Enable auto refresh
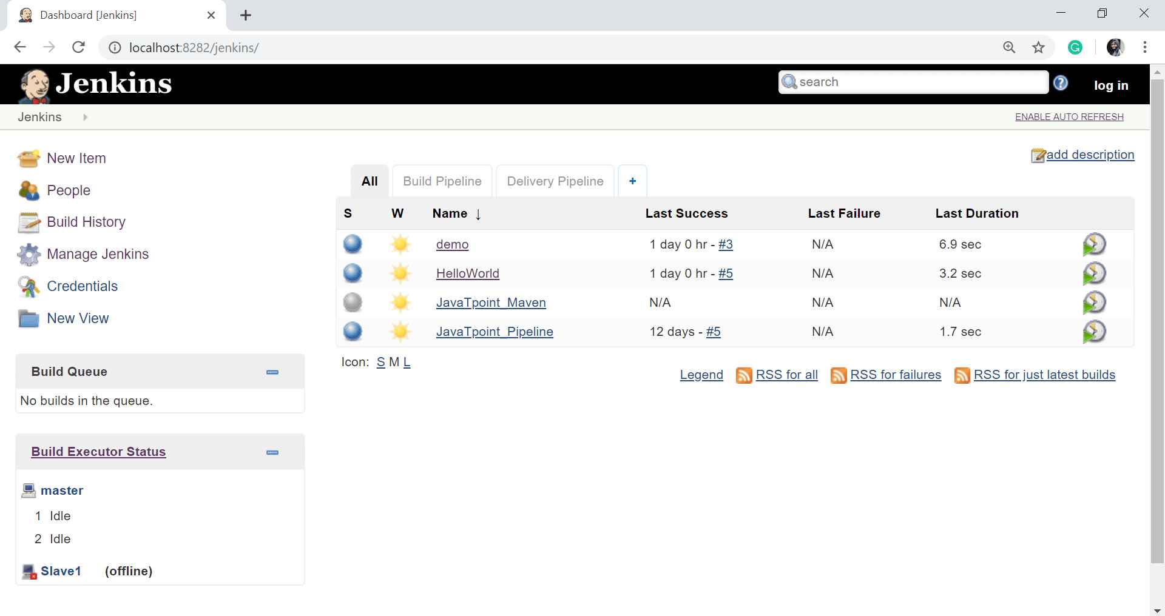Image resolution: width=1165 pixels, height=616 pixels. [x=1069, y=117]
